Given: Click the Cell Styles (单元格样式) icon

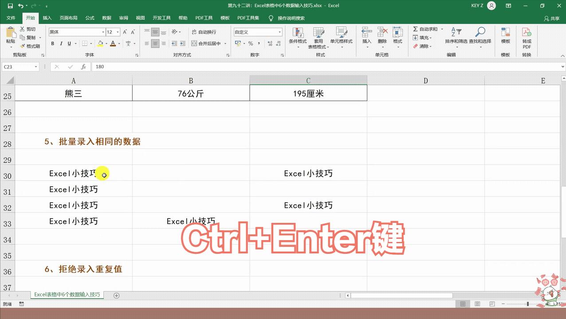Looking at the screenshot, I should [341, 32].
